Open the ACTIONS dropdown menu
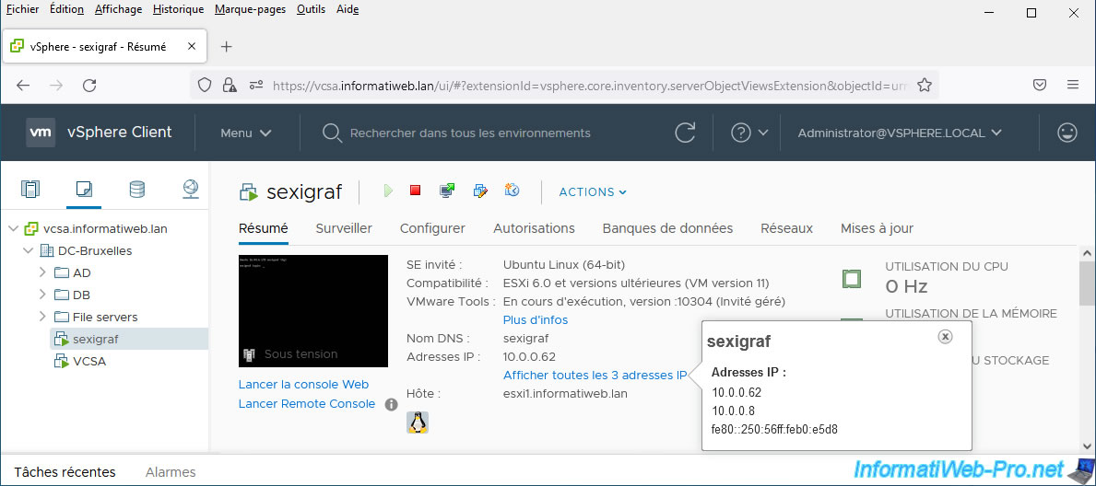The height and width of the screenshot is (486, 1096). (593, 191)
